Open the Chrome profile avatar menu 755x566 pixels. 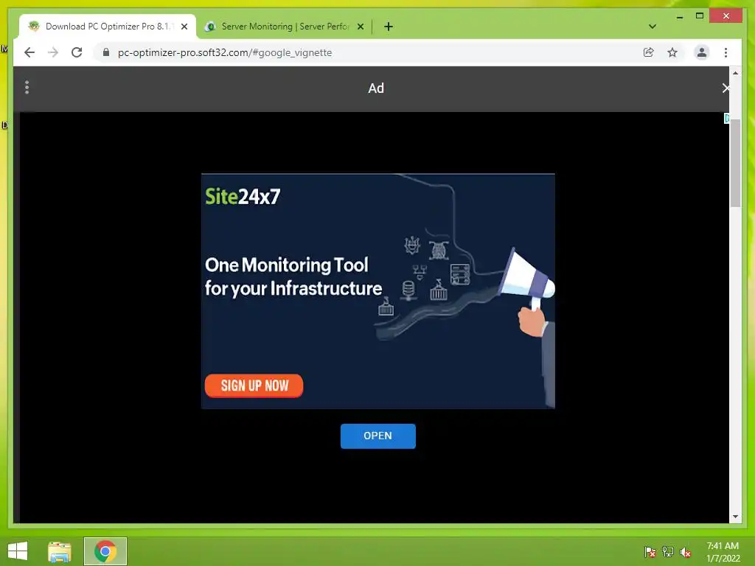click(702, 52)
